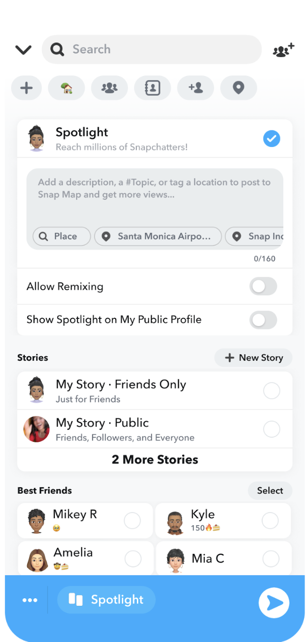Tap the plus shortcut chip
306x642 pixels.
[x=26, y=88]
